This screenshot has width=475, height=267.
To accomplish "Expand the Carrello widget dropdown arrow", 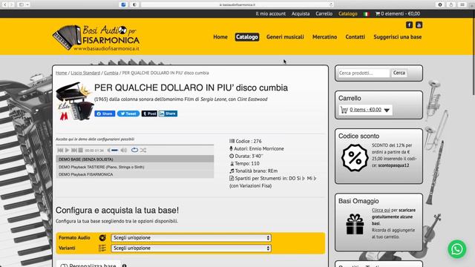I will pyautogui.click(x=387, y=111).
